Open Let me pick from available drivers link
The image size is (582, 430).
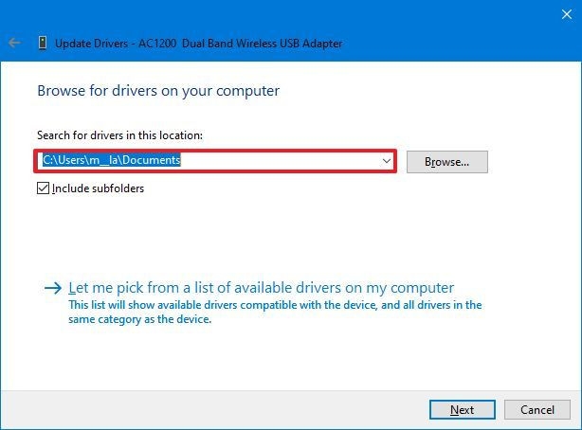tap(262, 288)
